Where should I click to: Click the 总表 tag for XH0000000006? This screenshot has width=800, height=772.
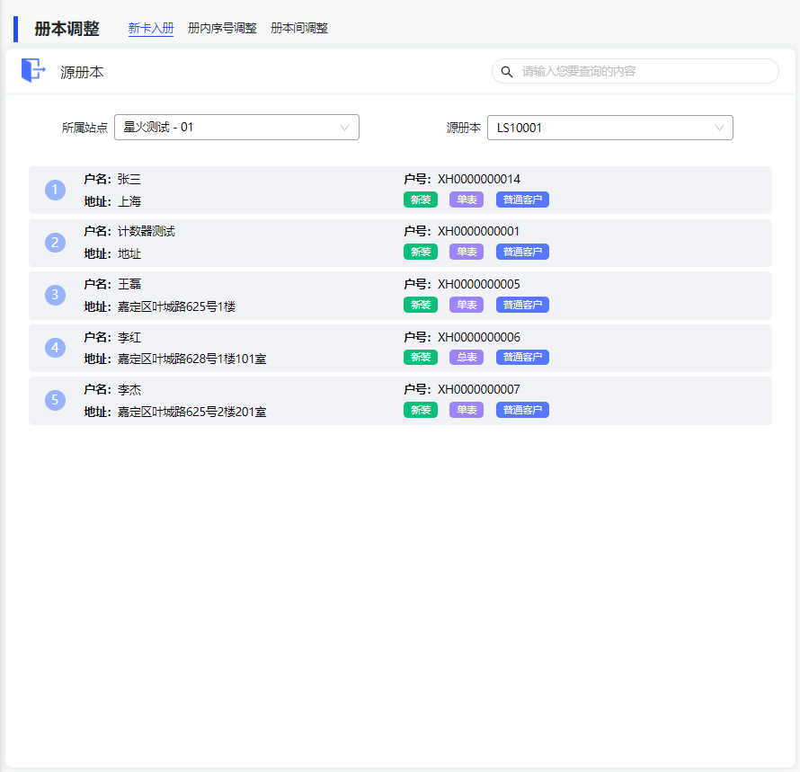coord(467,357)
